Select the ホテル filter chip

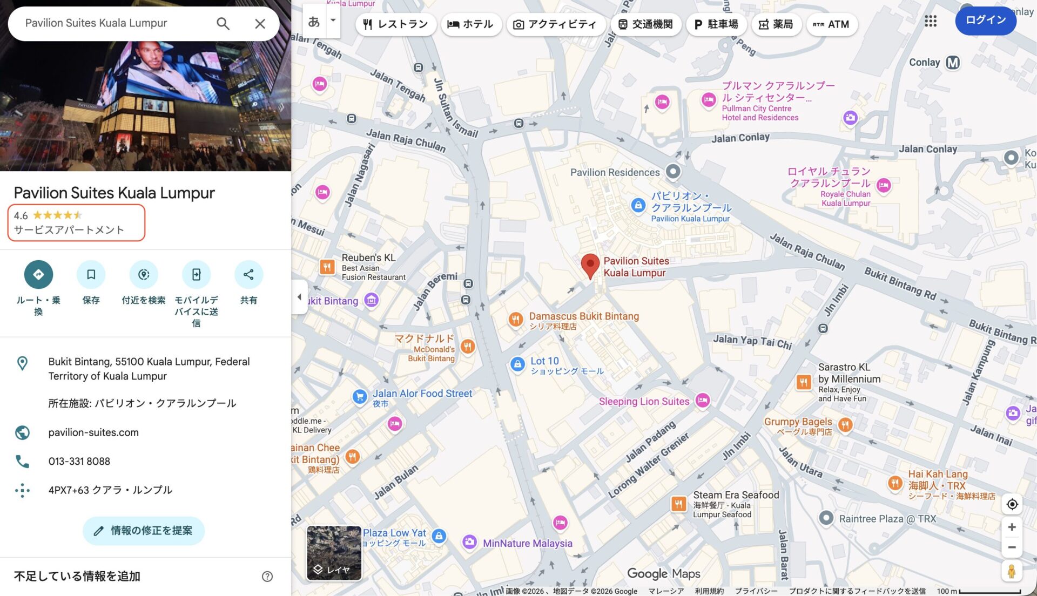tap(470, 24)
